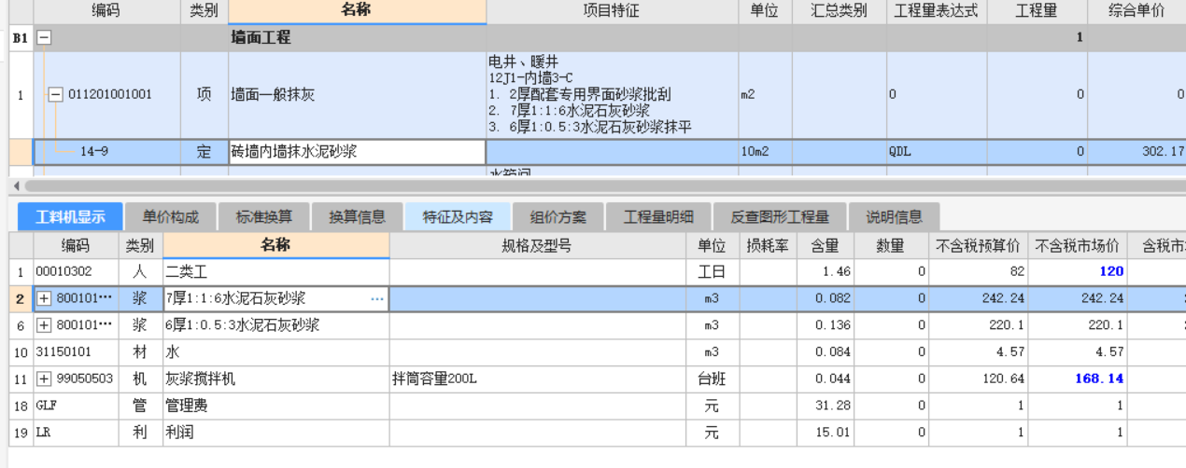Click the 31.28 content value for 管理费
The height and width of the screenshot is (468, 1186).
824,406
